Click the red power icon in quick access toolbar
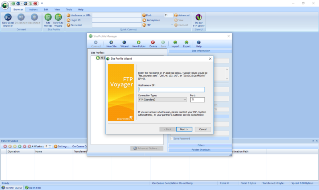Screen dimensions: 319x190 pos(35,4)
